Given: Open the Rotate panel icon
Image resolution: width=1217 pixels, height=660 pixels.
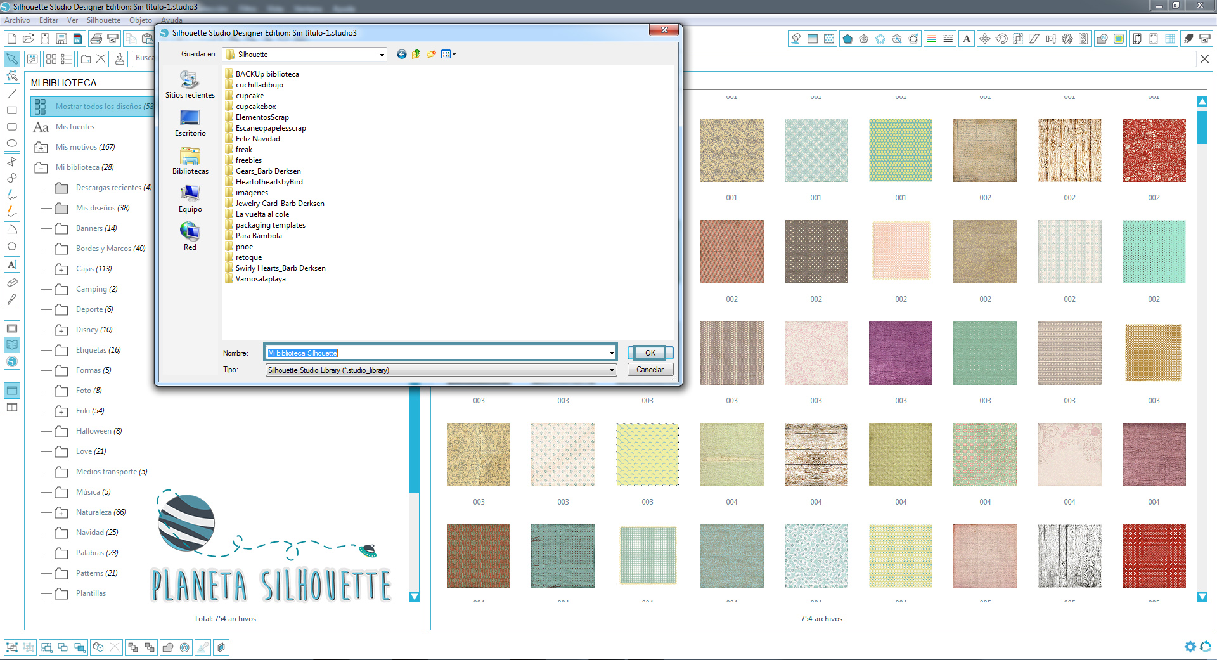Looking at the screenshot, I should (1001, 39).
